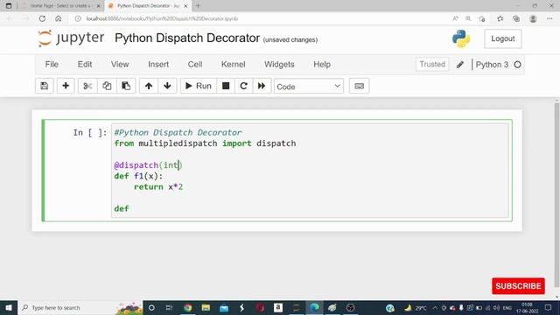Click inside the code cell editor
This screenshot has height=315, width=560.
(310, 171)
